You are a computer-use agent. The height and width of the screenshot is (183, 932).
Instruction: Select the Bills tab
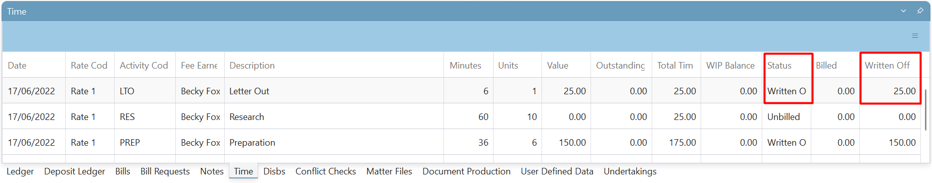coord(123,171)
